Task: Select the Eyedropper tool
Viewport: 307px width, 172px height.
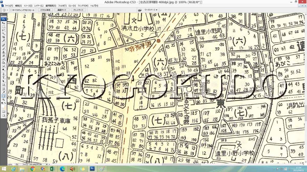Action: (4, 92)
